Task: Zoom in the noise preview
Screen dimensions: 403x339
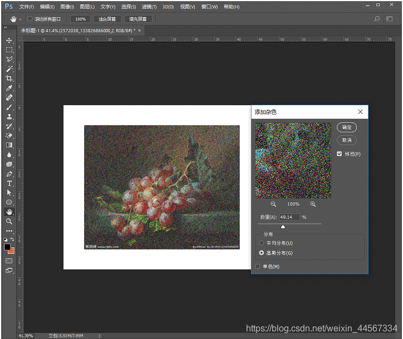Action: pyautogui.click(x=313, y=204)
